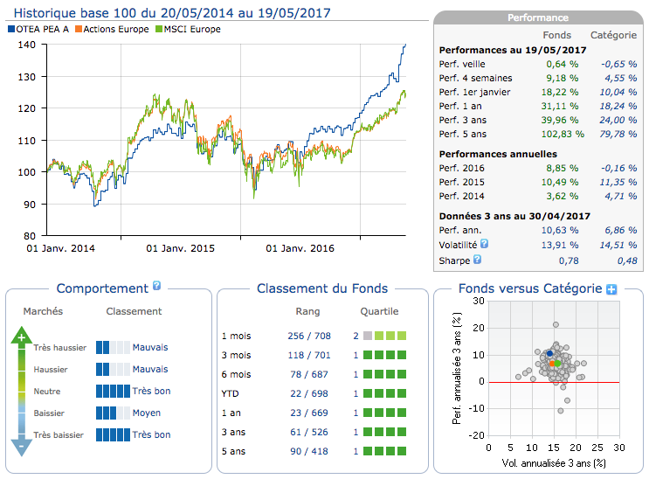Image resolution: width=649 pixels, height=479 pixels.
Task: Expand the Fonds versus Catégorie chart
Action: click(x=611, y=289)
